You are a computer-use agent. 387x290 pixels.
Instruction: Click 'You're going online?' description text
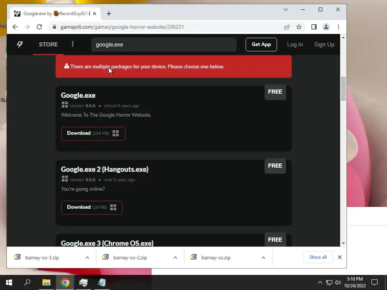click(83, 189)
